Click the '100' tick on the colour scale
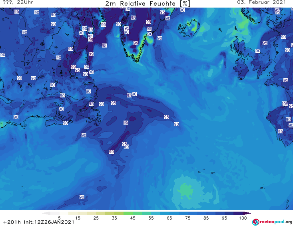The image size is (293, 226). coord(243,218)
